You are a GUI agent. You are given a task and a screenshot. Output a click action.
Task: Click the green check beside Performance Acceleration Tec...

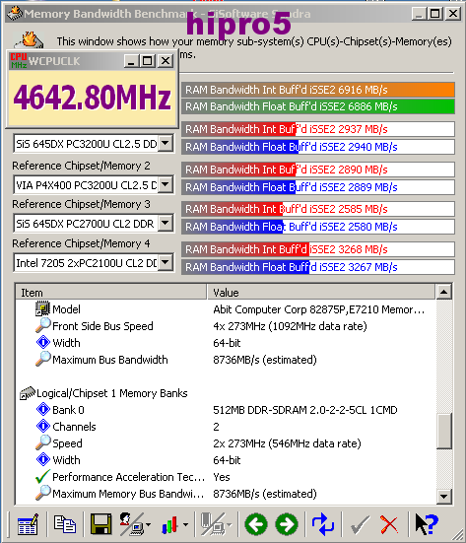pyautogui.click(x=42, y=477)
